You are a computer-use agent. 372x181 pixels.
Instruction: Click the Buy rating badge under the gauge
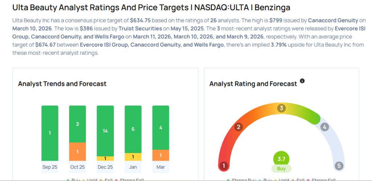pos(281,168)
